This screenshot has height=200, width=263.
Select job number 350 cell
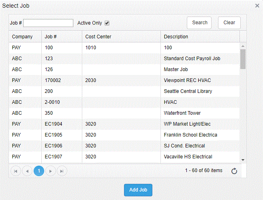(x=62, y=113)
